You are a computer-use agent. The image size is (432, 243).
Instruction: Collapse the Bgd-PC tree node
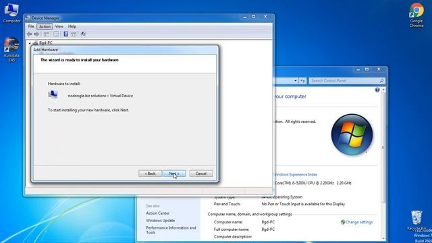point(30,43)
